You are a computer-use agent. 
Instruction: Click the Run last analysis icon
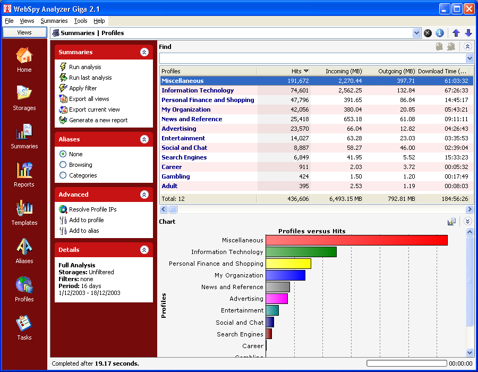click(63, 78)
